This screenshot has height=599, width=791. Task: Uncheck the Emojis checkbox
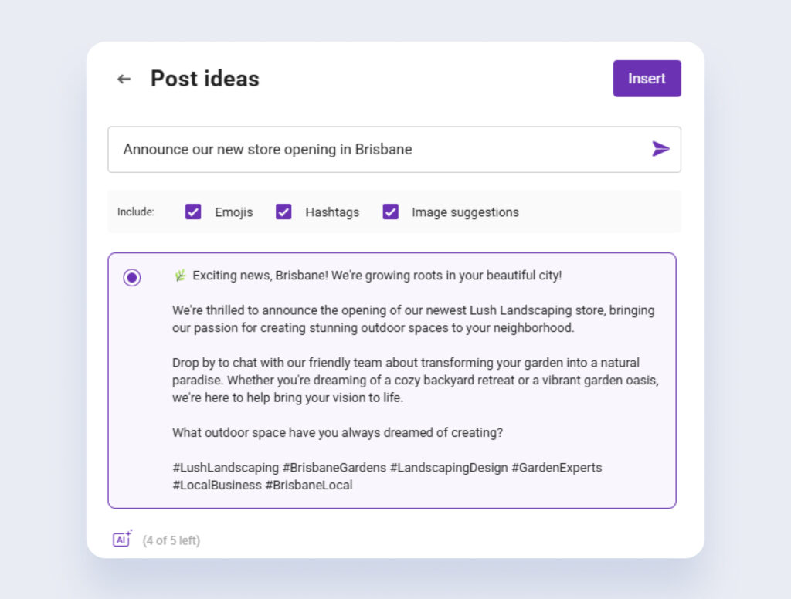pyautogui.click(x=193, y=212)
